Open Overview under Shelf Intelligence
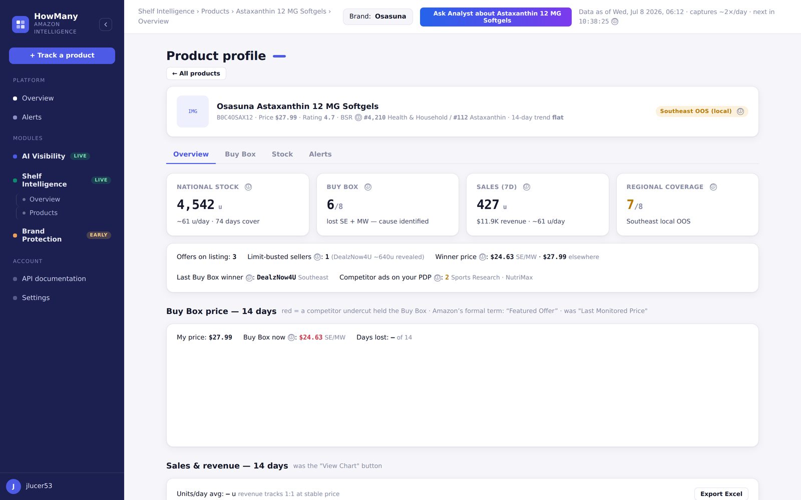 tap(45, 199)
